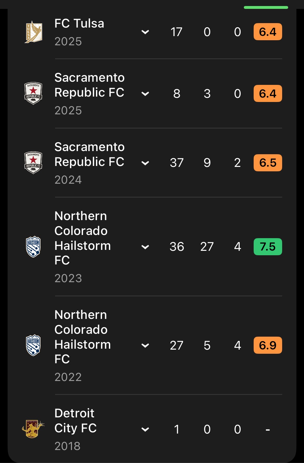Tap the green tab indicator bar

(266, 7)
